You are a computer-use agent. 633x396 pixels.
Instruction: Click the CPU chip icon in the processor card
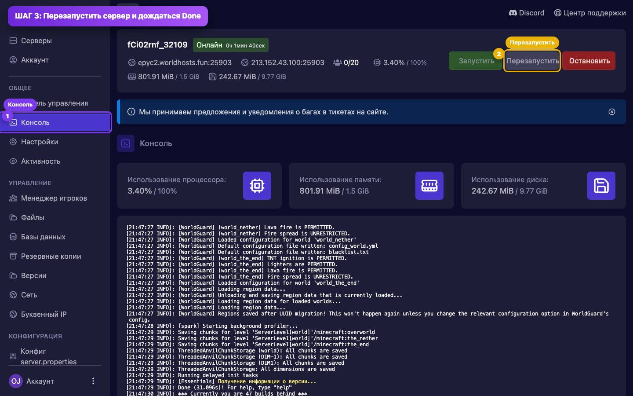pos(257,186)
